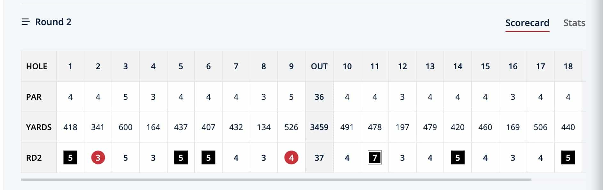Click the bogey 5 on hole 5
603x190 pixels.
click(x=181, y=157)
